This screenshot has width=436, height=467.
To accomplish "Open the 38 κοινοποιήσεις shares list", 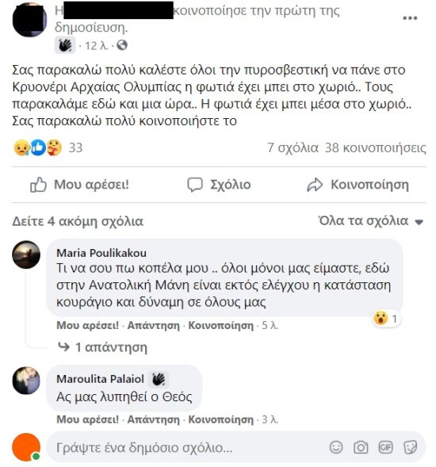I will coord(375,147).
